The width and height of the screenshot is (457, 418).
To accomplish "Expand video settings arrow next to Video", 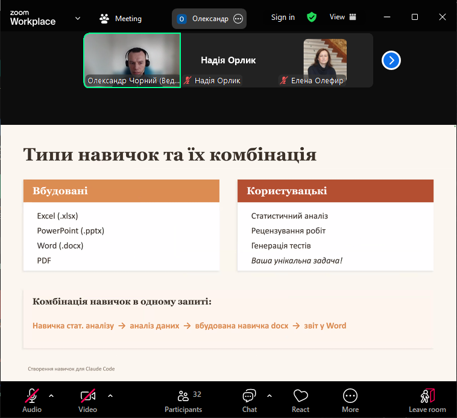I will click(110, 396).
